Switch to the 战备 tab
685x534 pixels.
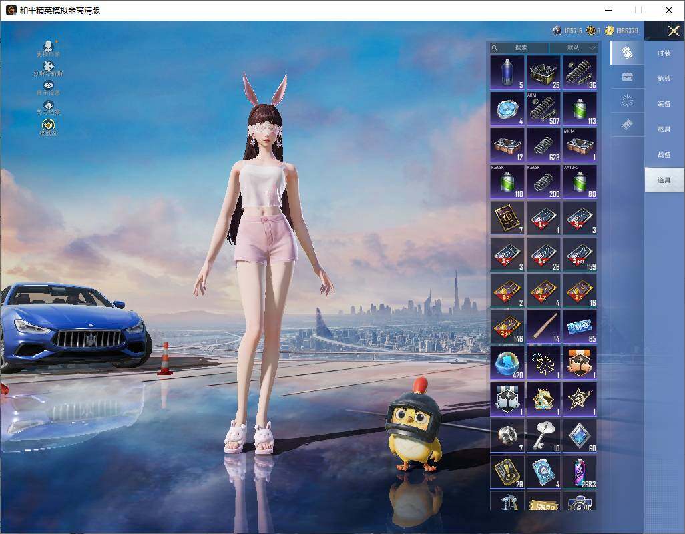[664, 155]
